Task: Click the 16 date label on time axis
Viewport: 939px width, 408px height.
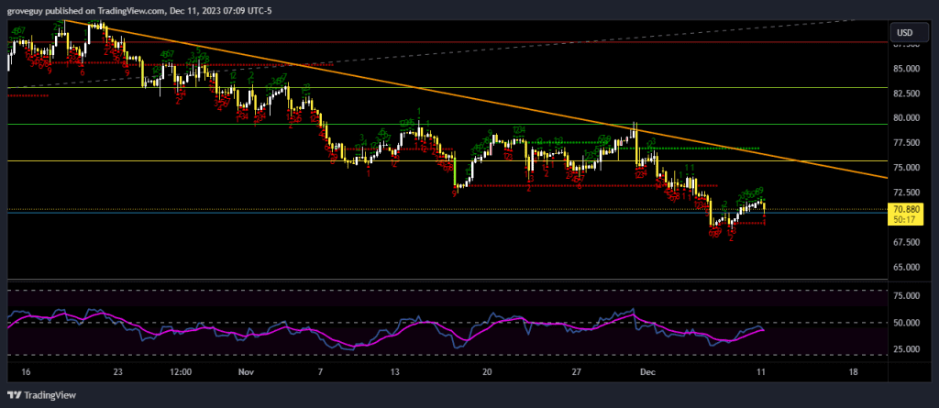Action: coord(25,372)
